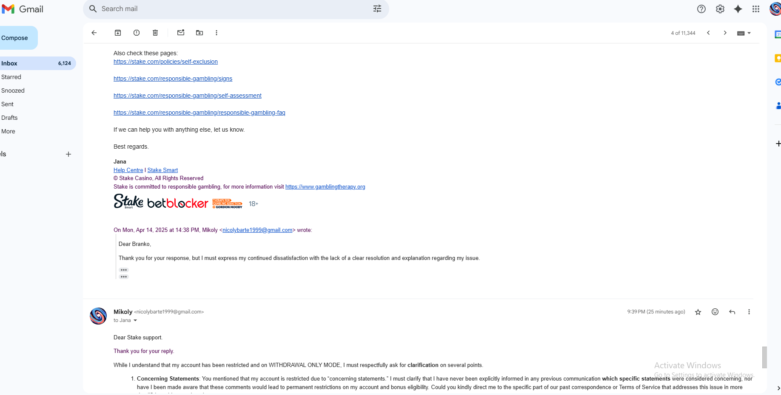This screenshot has height=395, width=781.
Task: Star Mikoly's 9:39 PM message
Action: (x=698, y=312)
